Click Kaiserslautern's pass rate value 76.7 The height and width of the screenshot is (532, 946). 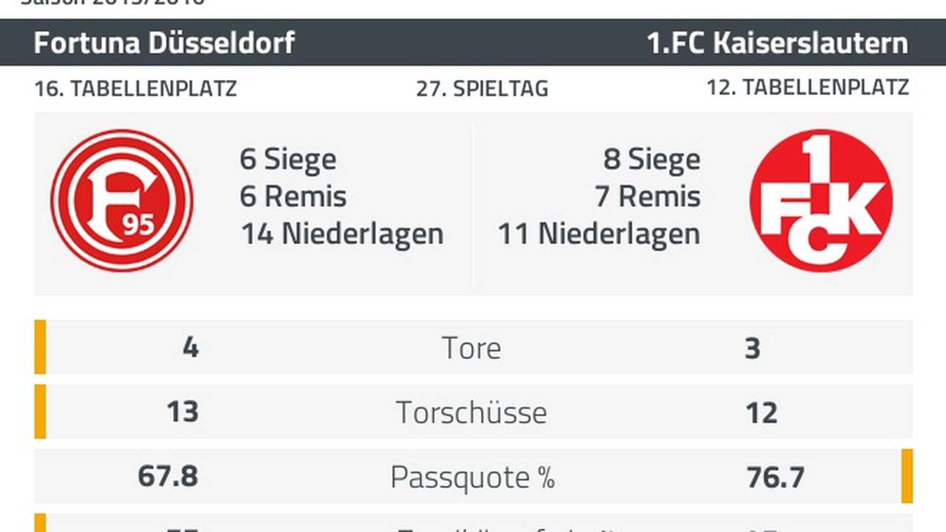pyautogui.click(x=774, y=478)
